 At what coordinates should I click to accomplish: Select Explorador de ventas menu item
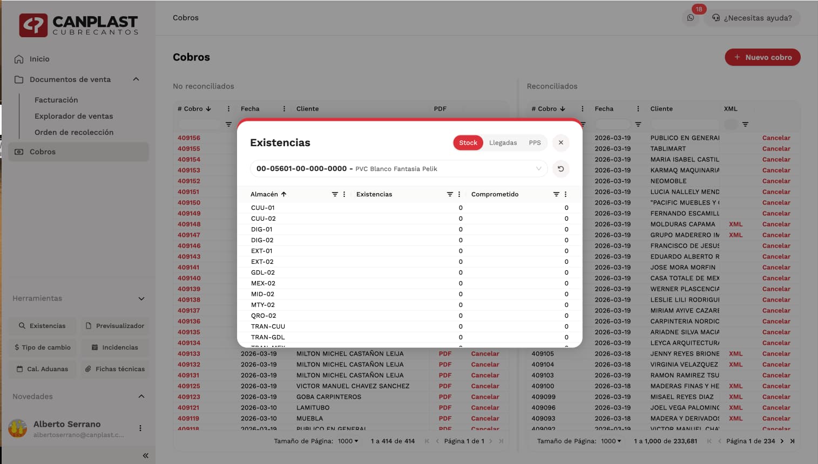pos(73,116)
